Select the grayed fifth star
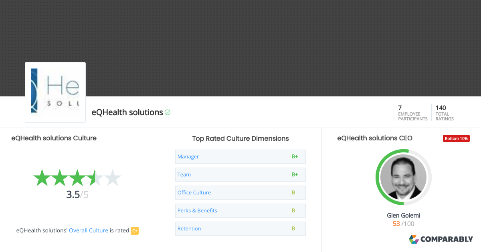This screenshot has width=481, height=252. coord(113,178)
